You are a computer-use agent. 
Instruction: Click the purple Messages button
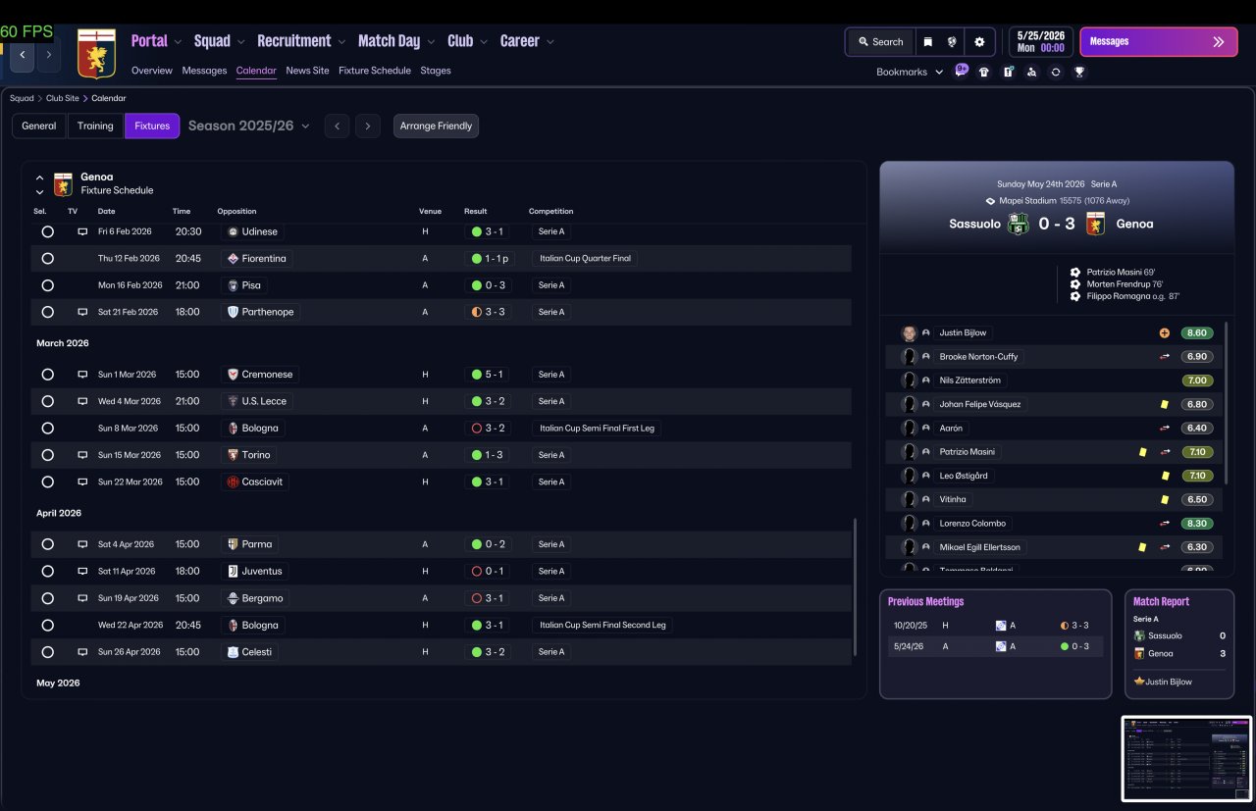coord(1158,42)
